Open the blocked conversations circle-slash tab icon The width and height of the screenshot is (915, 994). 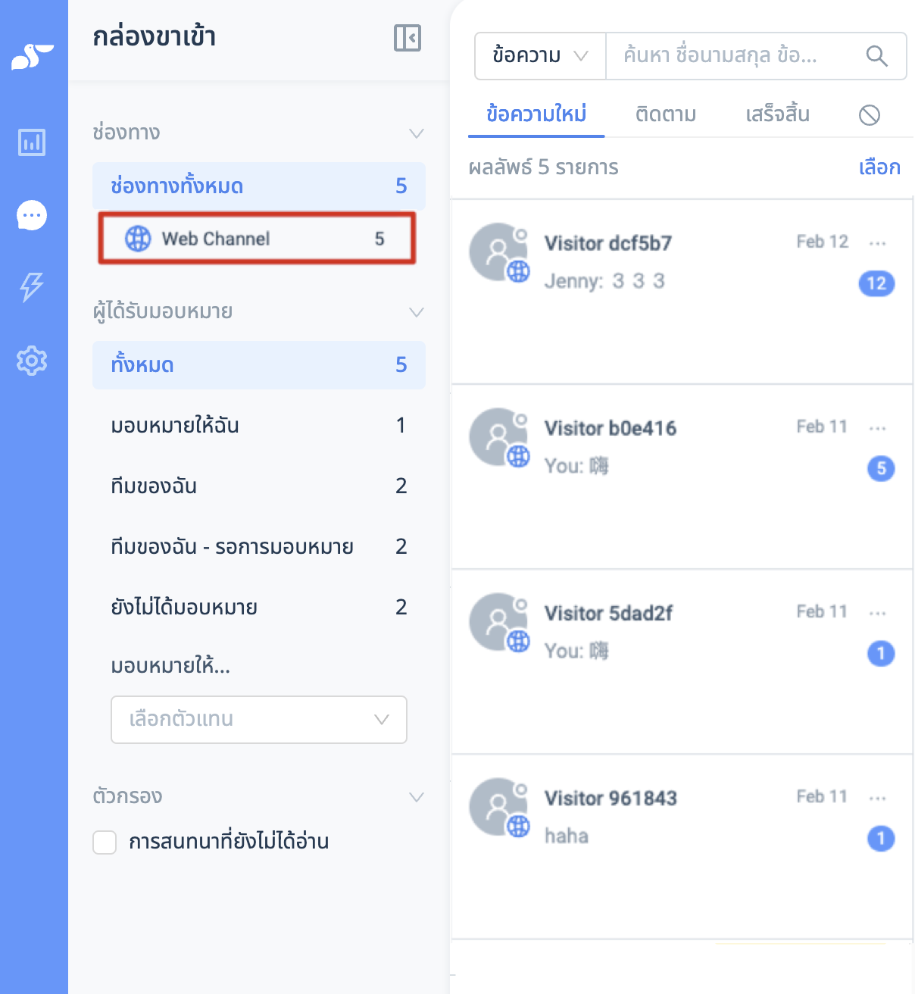pos(870,115)
